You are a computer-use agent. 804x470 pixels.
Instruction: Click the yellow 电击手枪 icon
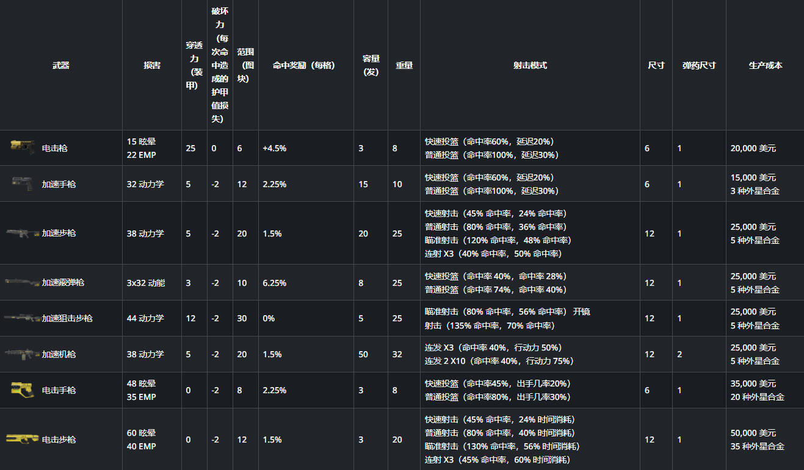click(23, 390)
